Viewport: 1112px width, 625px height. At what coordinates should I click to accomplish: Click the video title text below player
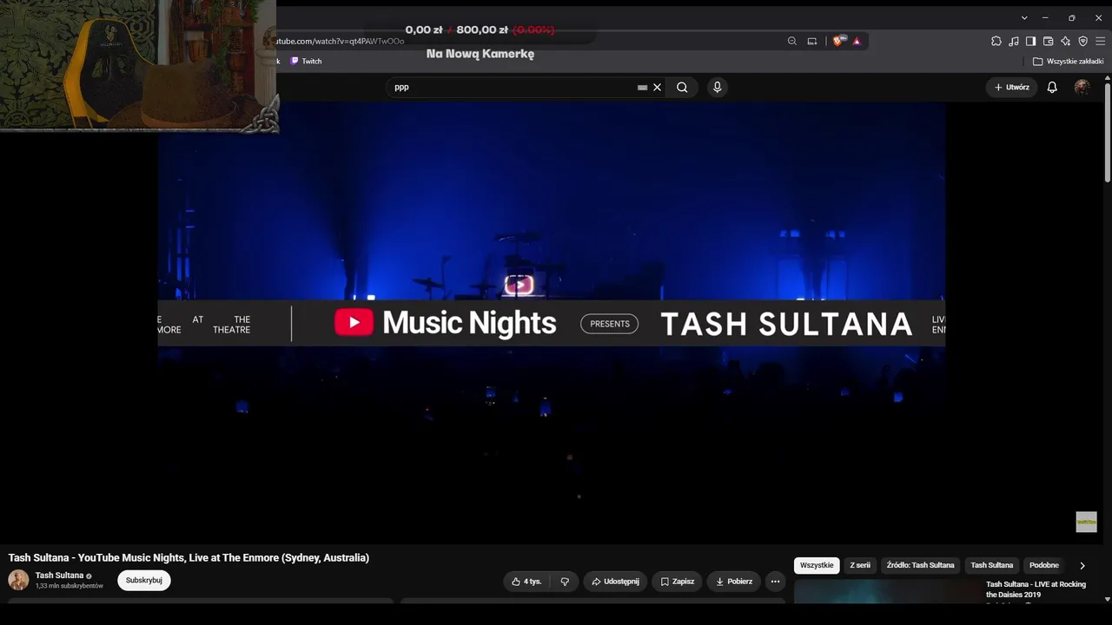point(189,558)
